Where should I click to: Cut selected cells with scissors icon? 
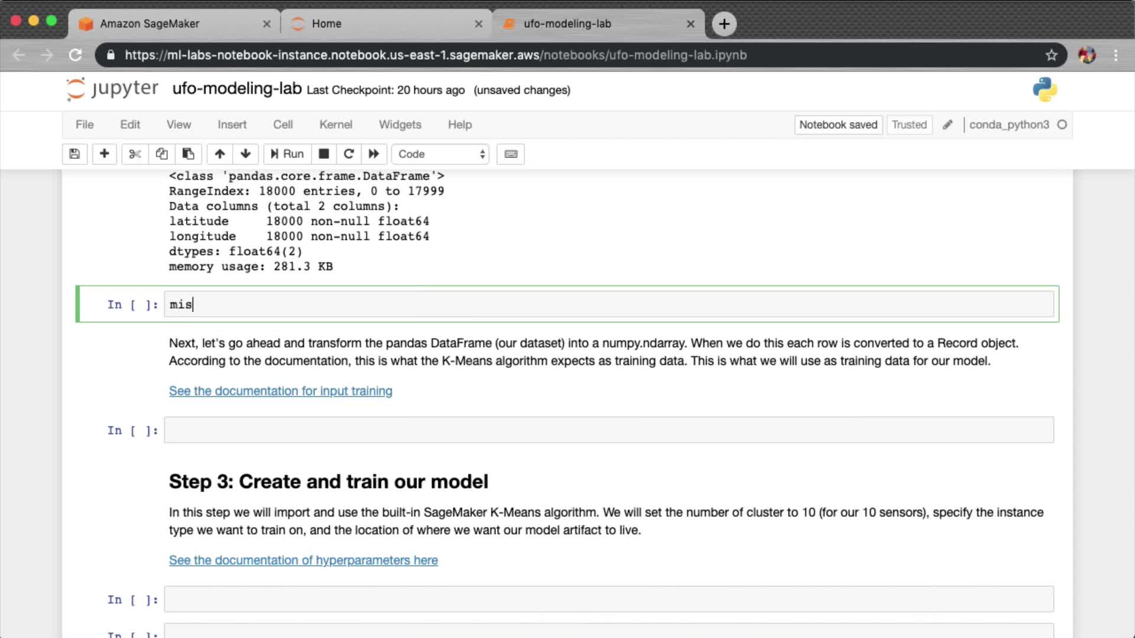(135, 154)
